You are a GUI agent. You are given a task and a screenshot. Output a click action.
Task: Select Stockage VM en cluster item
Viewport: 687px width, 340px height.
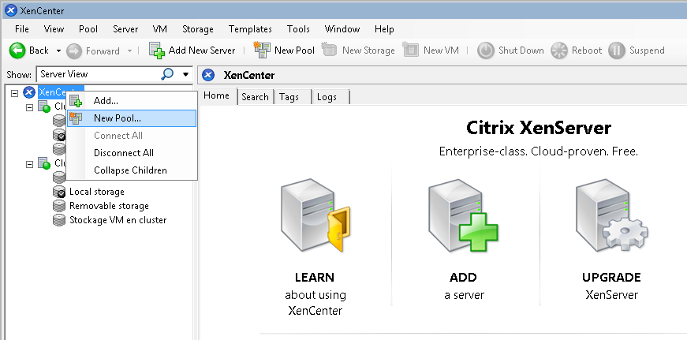point(118,220)
